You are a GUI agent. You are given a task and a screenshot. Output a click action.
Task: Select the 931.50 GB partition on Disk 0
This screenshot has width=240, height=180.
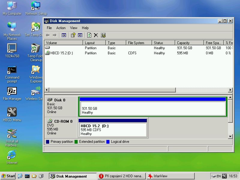click(x=153, y=108)
